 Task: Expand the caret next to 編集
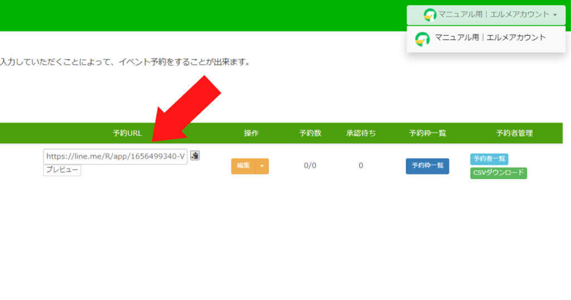262,166
